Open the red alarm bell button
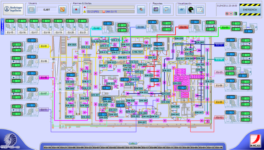The height and width of the screenshot is (150, 264). [x=76, y=10]
